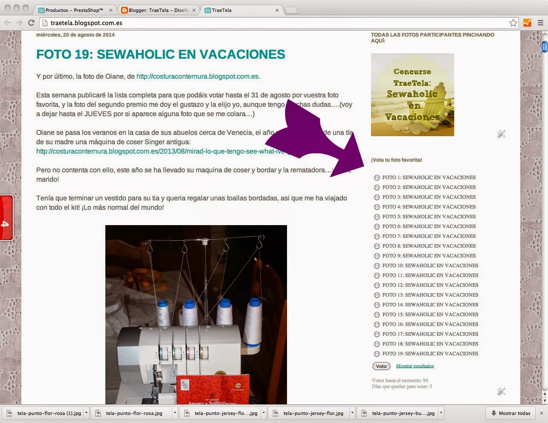548x423 pixels.
Task: Switch to Blogger: TraeTela tab
Action: (159, 10)
